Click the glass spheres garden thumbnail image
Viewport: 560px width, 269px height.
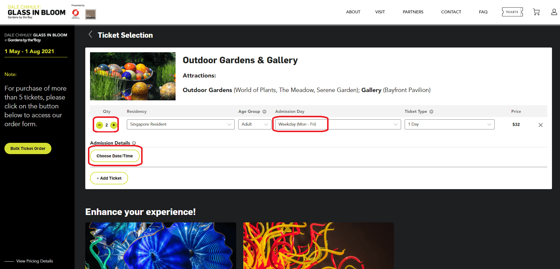133,76
